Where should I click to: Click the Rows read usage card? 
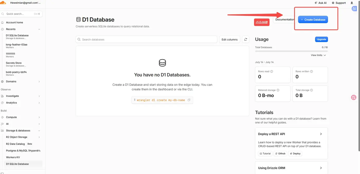click(x=273, y=75)
